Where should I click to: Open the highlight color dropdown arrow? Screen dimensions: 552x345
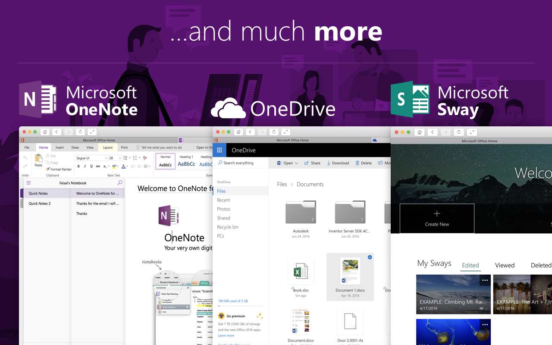(119, 166)
